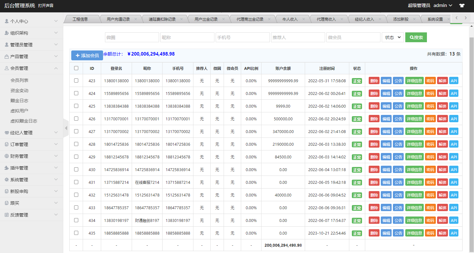474x253 pixels.
Task: Click the 个人中心 user icon in sidebar
Action: point(7,21)
